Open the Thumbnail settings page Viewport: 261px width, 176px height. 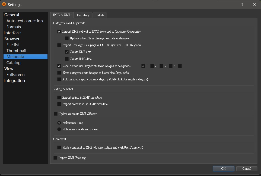[x=16, y=51]
